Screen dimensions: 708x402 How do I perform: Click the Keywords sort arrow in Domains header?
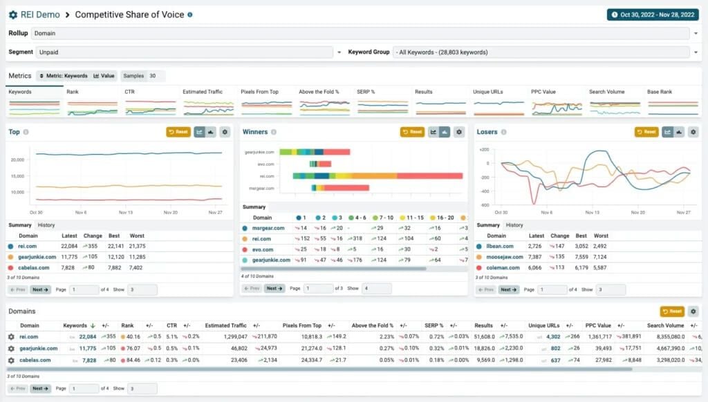coord(93,325)
